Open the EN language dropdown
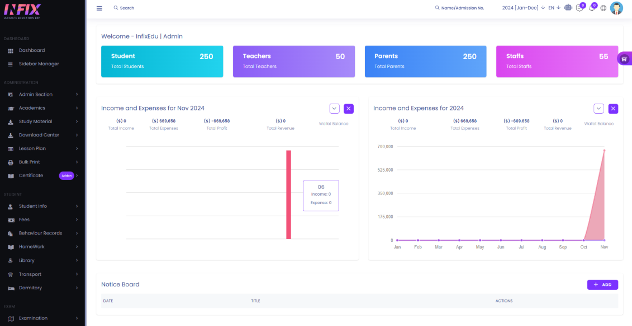The height and width of the screenshot is (326, 632). pos(554,8)
